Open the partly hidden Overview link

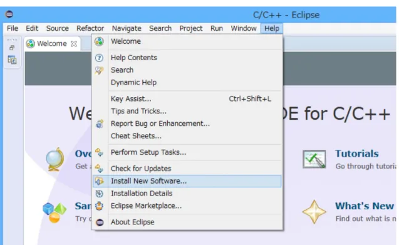pyautogui.click(x=83, y=154)
